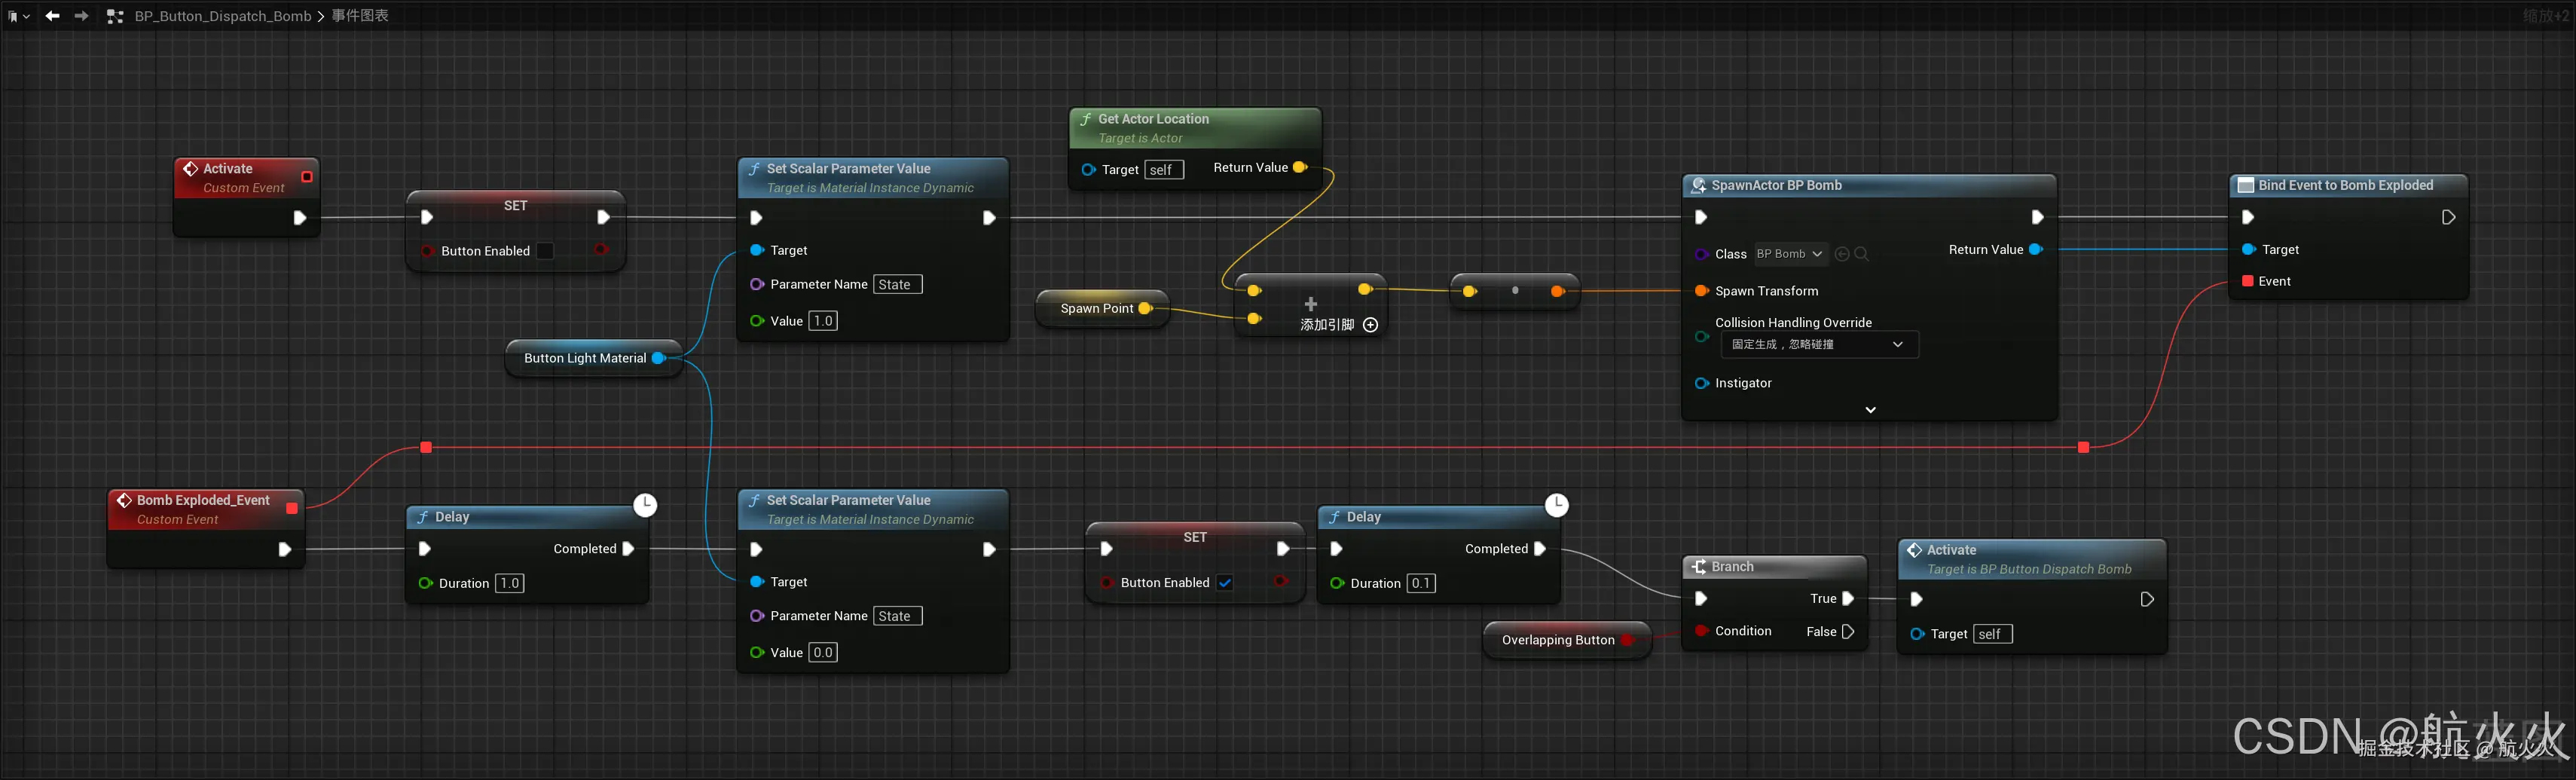Click the purple Class input pin
This screenshot has width=2576, height=780.
[1701, 254]
